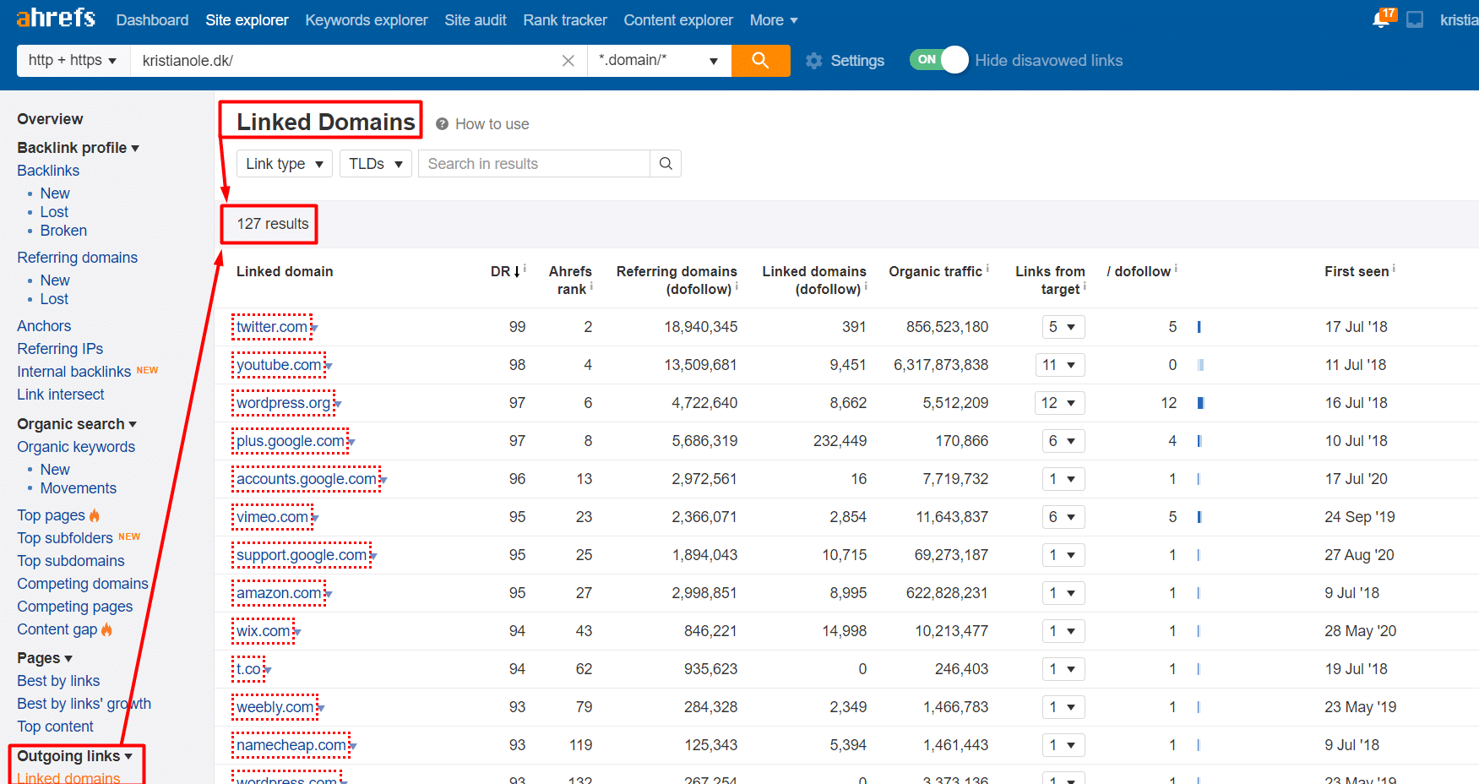Open the http + https protocol dropdown
This screenshot has height=784, width=1479.
73,61
